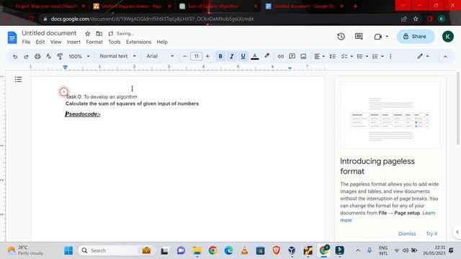461x259 pixels.
Task: Click Dismiss in pageless format panel
Action: click(407, 234)
